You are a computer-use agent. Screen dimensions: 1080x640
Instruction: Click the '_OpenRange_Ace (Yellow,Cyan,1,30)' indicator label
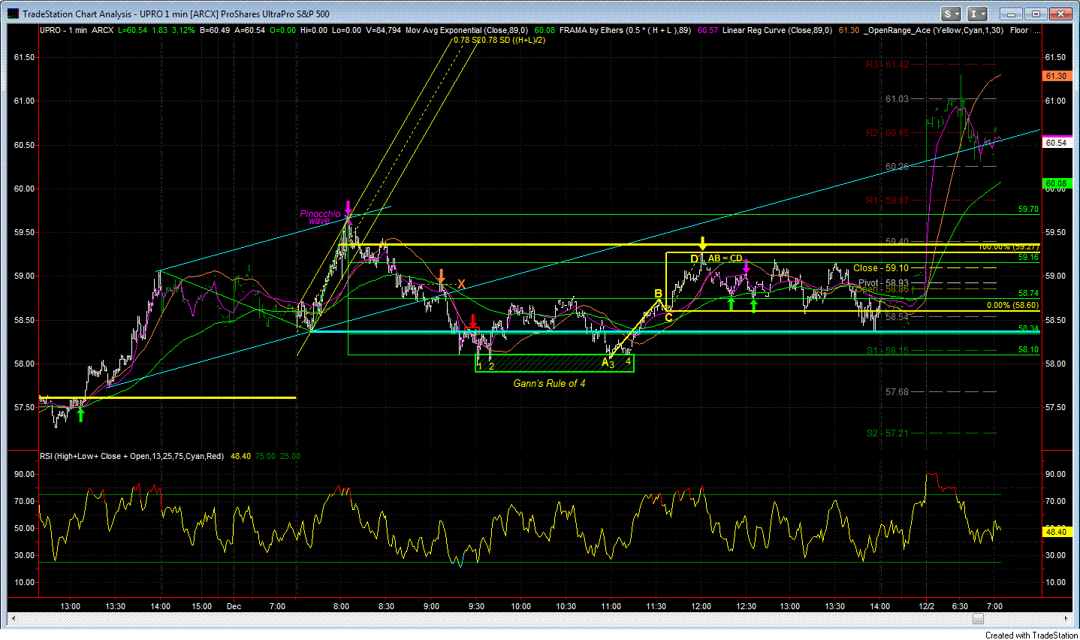coord(933,30)
